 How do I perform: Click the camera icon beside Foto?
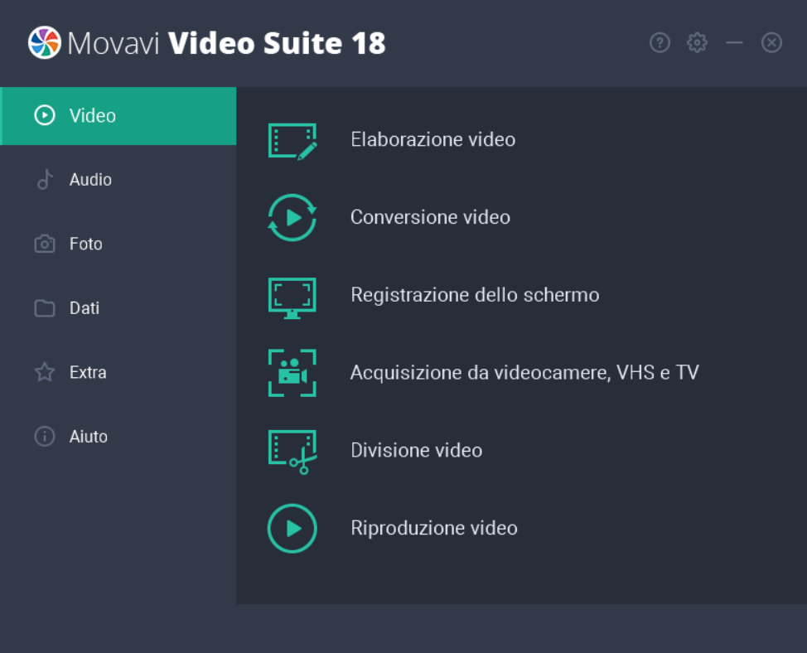(45, 244)
